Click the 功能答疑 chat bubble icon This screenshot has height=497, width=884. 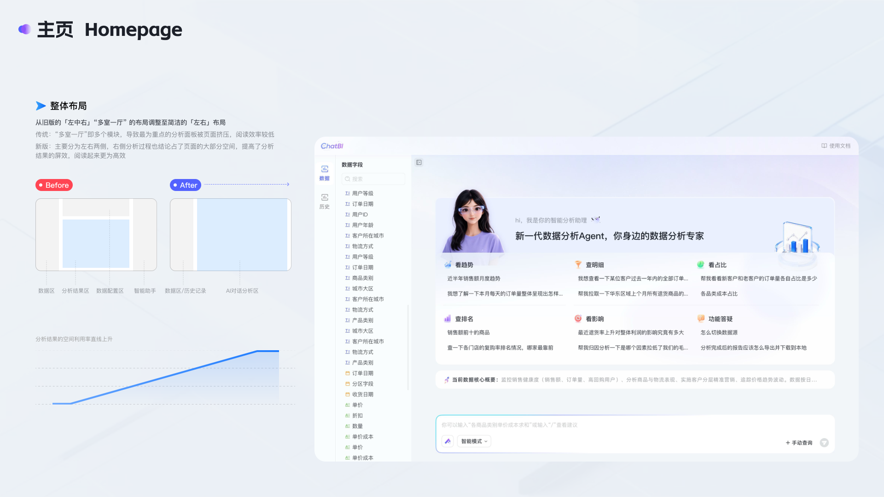(x=701, y=318)
